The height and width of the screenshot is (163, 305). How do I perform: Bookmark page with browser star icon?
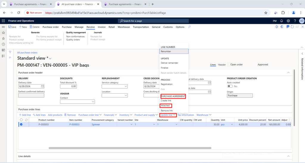coord(266,13)
